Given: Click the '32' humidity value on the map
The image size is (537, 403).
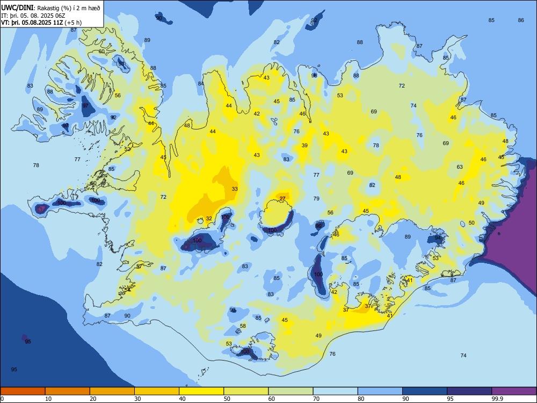Looking at the screenshot, I should coord(209,218).
